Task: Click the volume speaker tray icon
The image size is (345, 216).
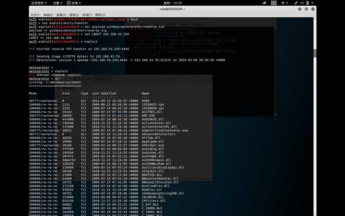Action: [x=302, y=3]
